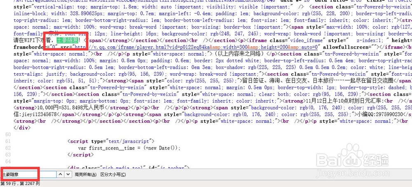Screen dimensions: 412x187
Task: Open the v.qq.com iframe player link
Action: 196,47
